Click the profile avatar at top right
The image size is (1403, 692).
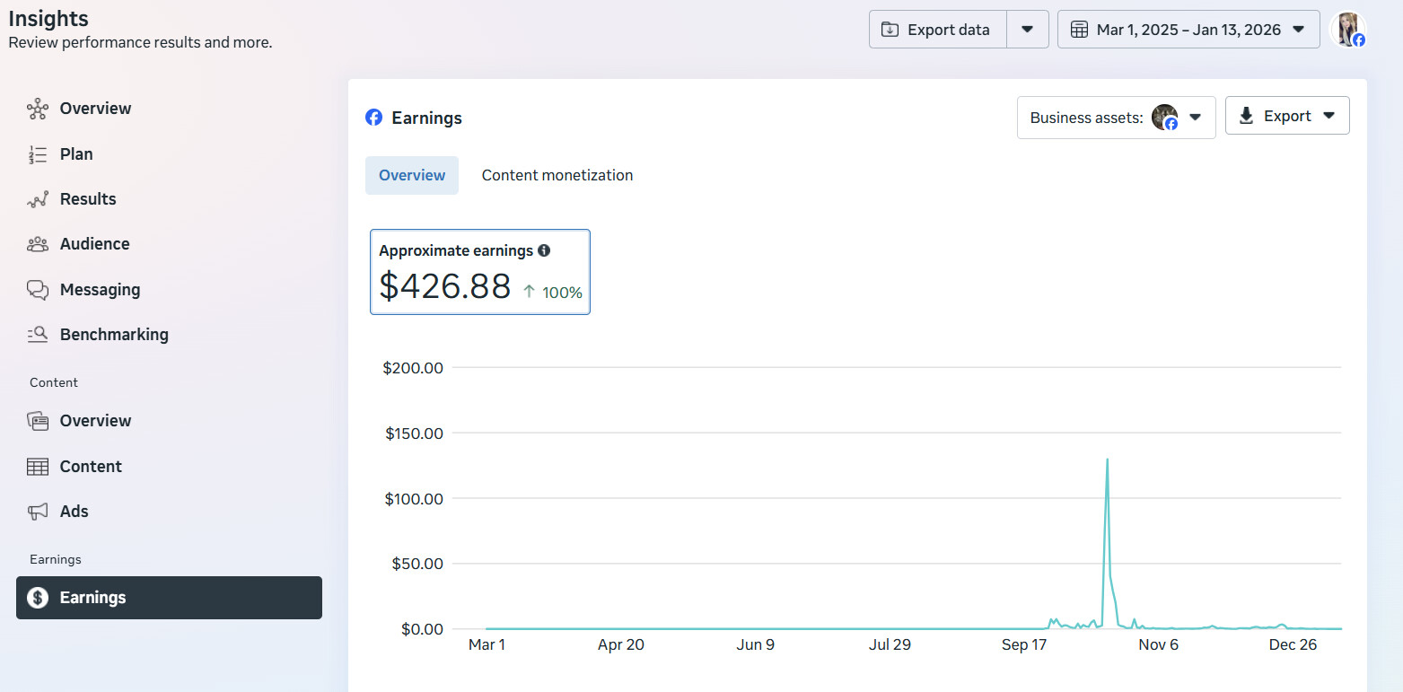pos(1347,30)
